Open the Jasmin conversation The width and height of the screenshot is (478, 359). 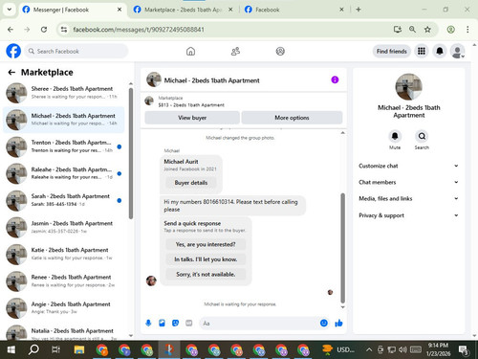(x=64, y=227)
